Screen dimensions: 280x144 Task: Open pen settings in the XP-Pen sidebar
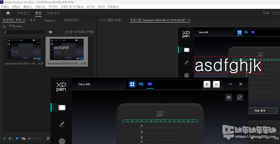[x=62, y=124]
